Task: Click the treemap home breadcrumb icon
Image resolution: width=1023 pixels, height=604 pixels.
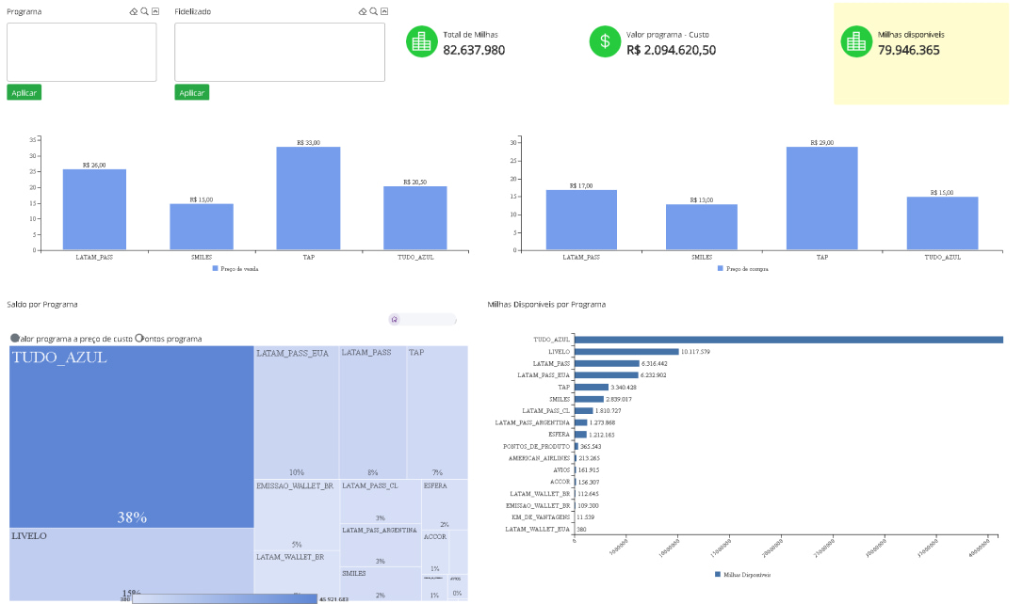Action: 394,319
